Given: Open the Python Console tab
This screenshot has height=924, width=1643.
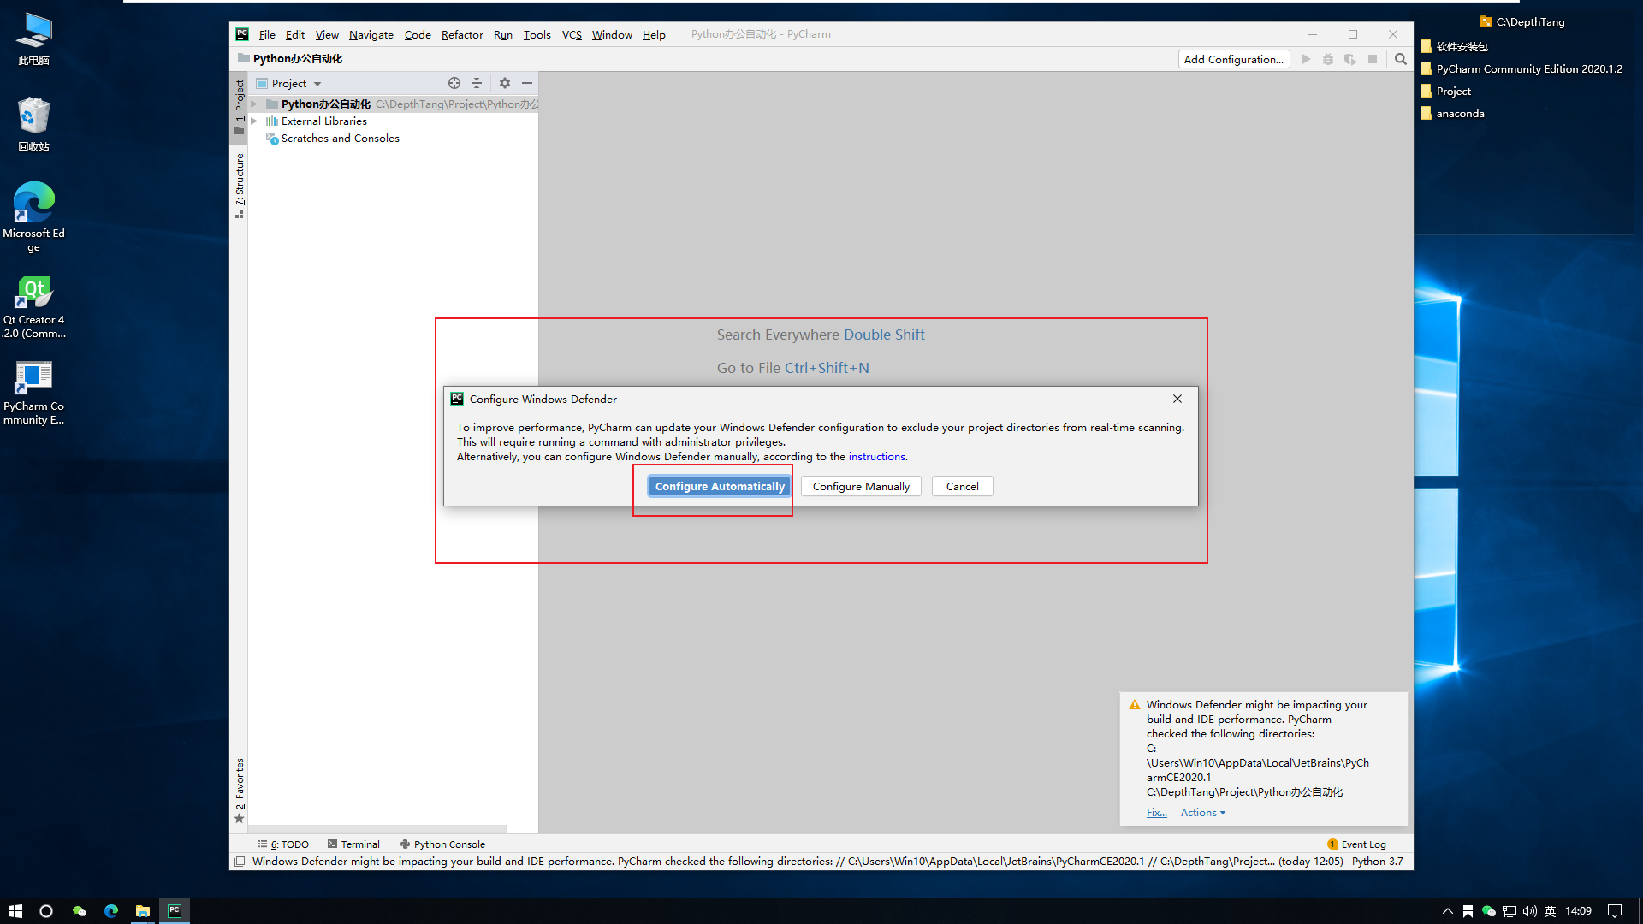Looking at the screenshot, I should [x=442, y=844].
